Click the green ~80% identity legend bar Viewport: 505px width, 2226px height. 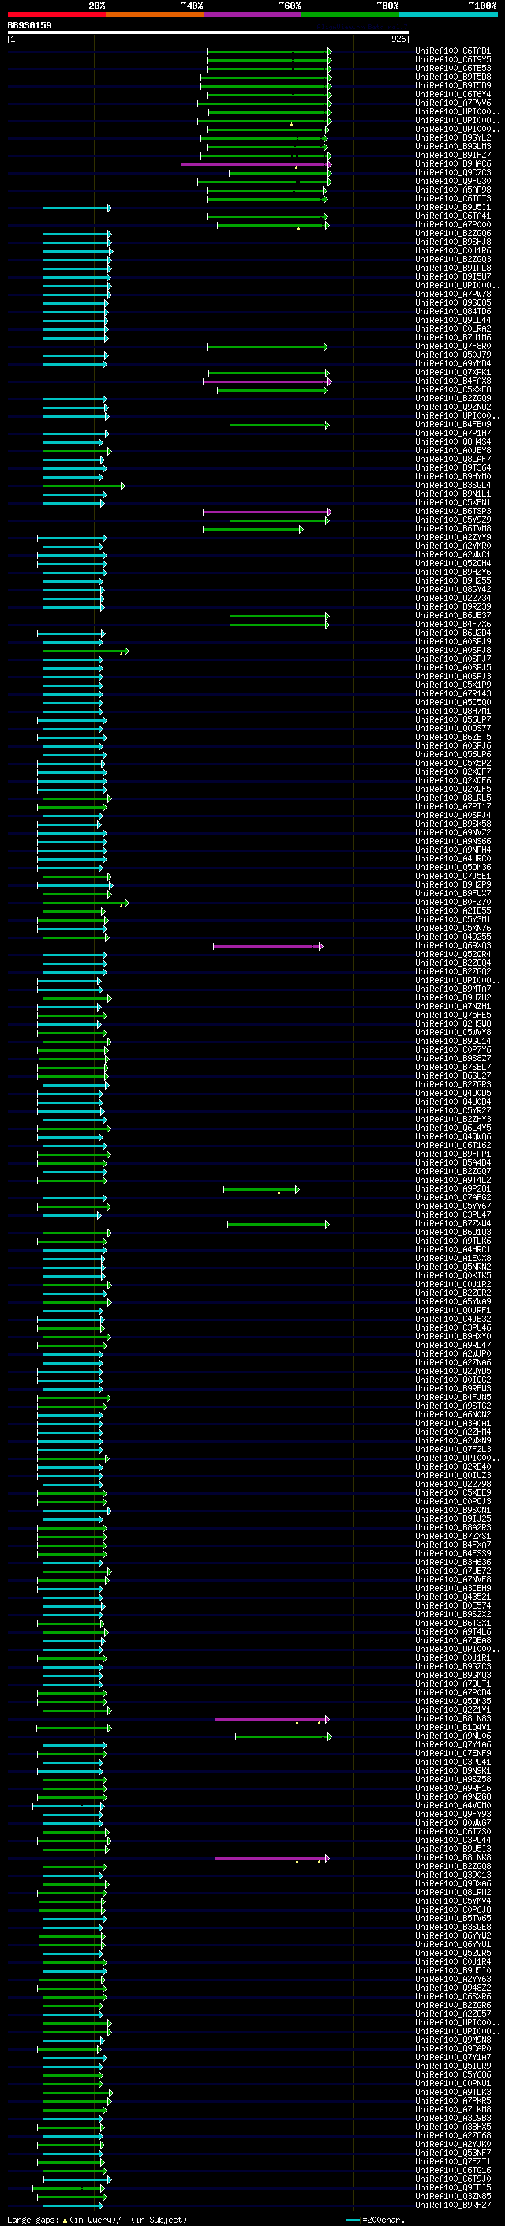coord(350,14)
